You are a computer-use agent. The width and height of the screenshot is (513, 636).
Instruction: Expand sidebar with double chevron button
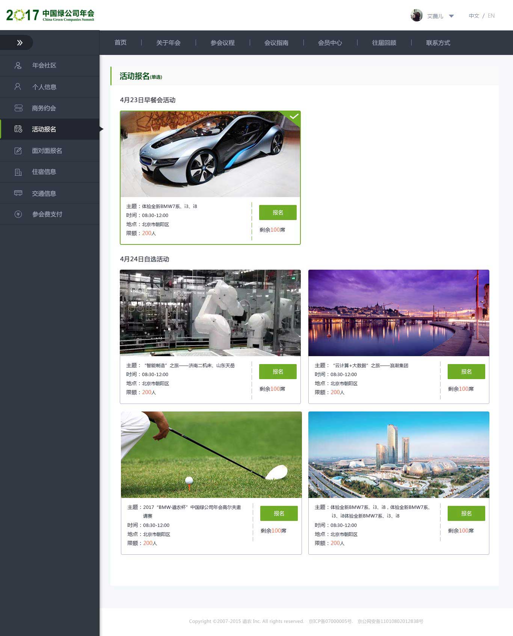[x=20, y=43]
